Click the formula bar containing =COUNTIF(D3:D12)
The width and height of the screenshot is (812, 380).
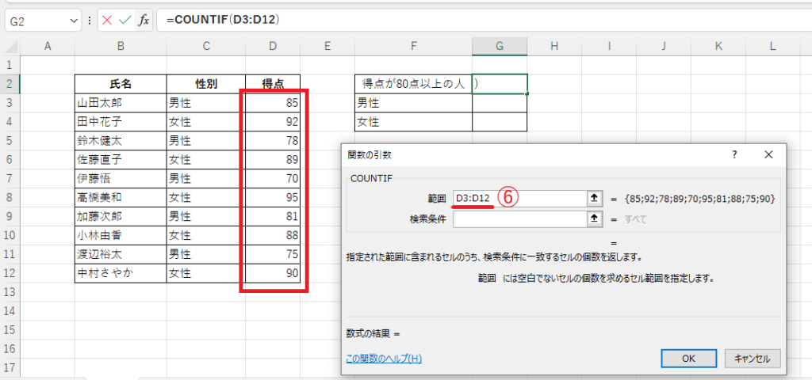(484, 21)
